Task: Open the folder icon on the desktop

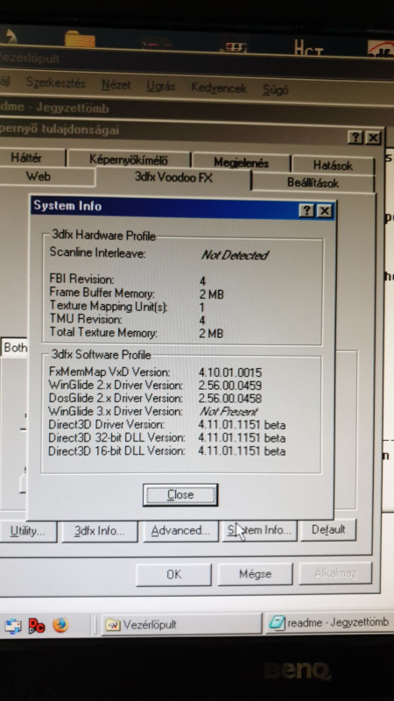Action: pyautogui.click(x=80, y=39)
